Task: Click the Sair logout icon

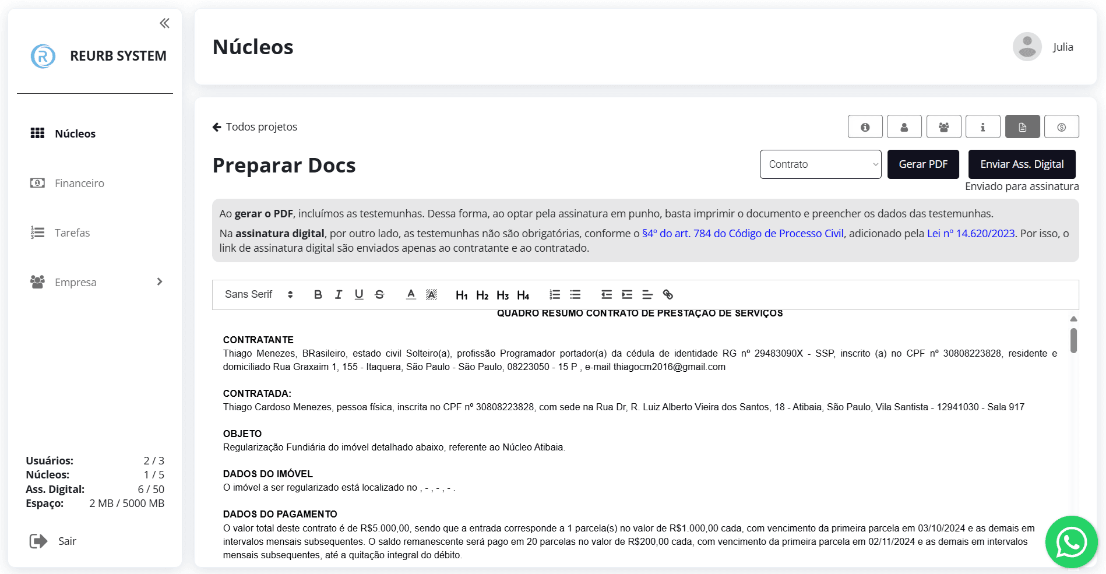Action: click(38, 541)
